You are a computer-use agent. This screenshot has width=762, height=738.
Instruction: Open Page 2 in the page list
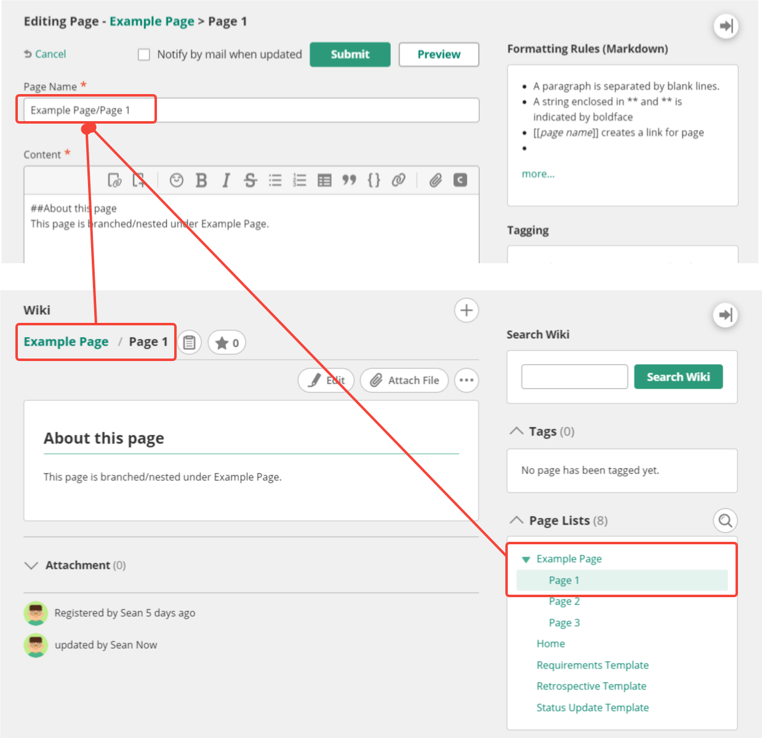click(x=564, y=601)
